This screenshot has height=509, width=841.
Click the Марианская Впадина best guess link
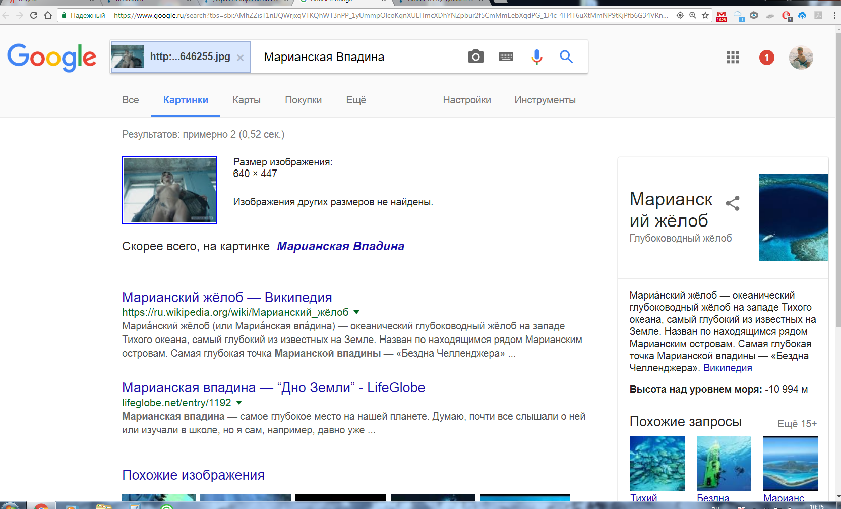(341, 246)
